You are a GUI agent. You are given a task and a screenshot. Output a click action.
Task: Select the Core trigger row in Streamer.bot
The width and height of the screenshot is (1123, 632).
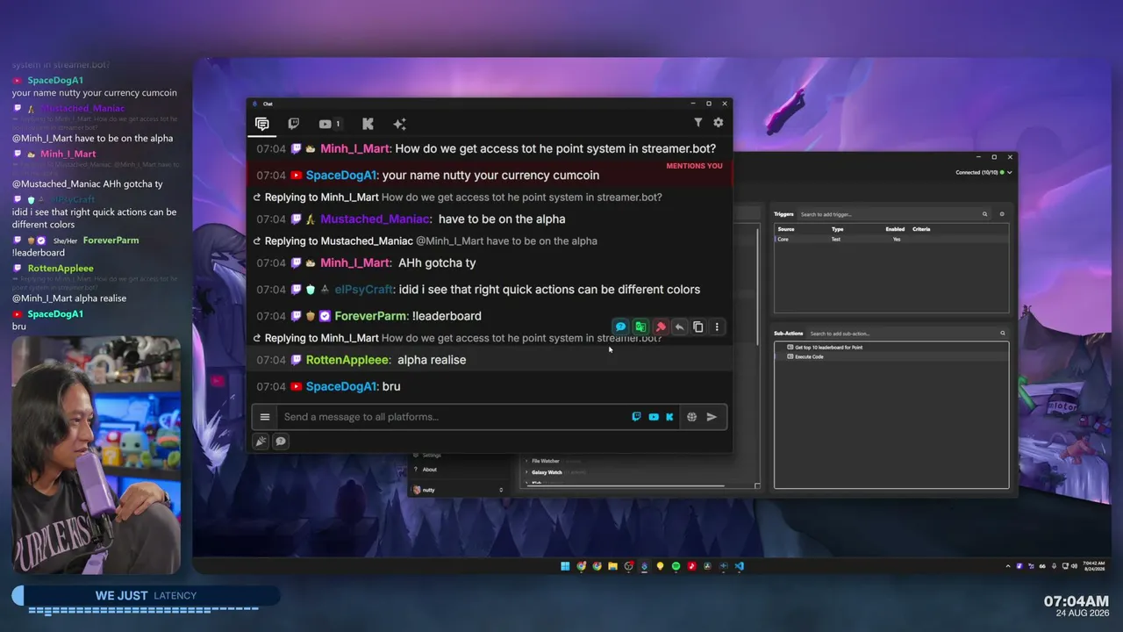pos(891,239)
